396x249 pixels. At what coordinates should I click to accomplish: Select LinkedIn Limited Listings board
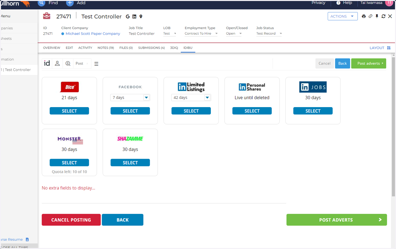(191, 111)
